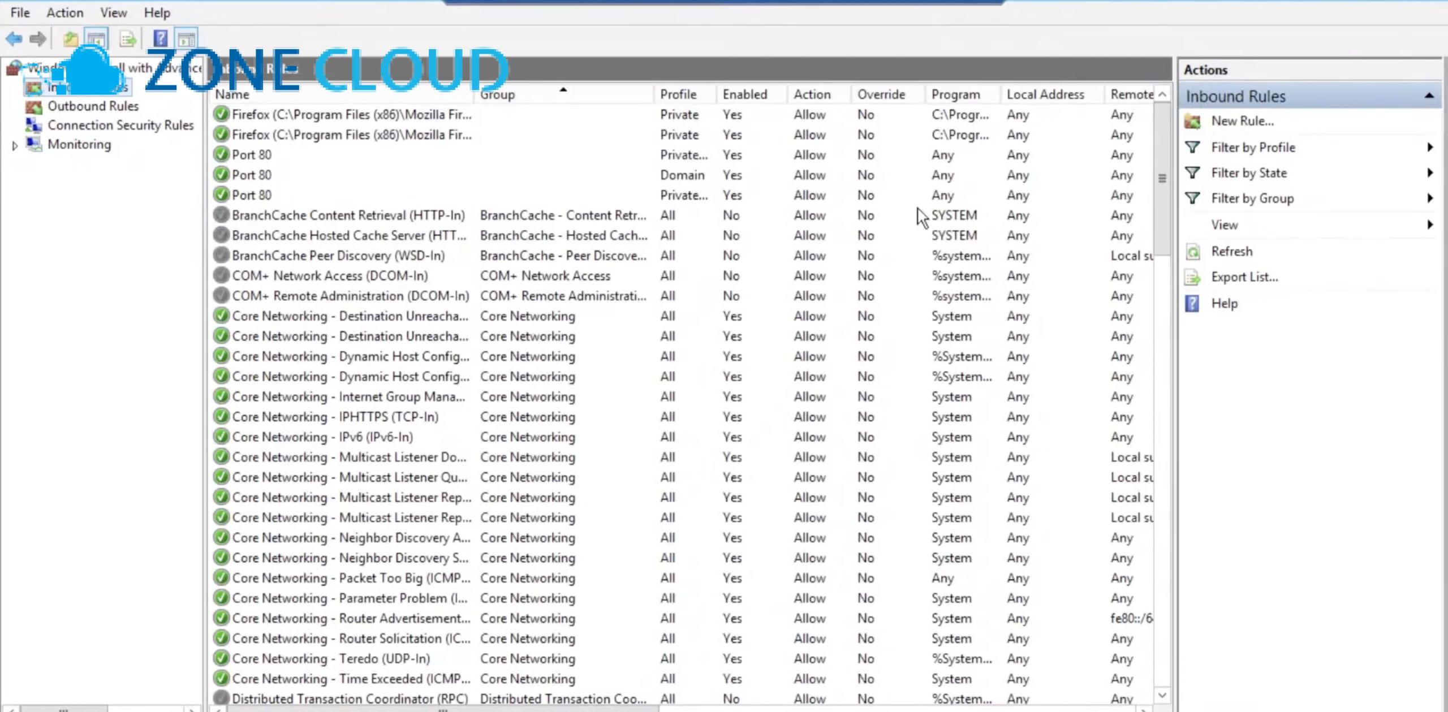The height and width of the screenshot is (712, 1448).
Task: Open the Action menu
Action: [x=65, y=12]
